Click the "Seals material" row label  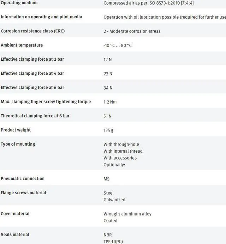(x=15, y=234)
